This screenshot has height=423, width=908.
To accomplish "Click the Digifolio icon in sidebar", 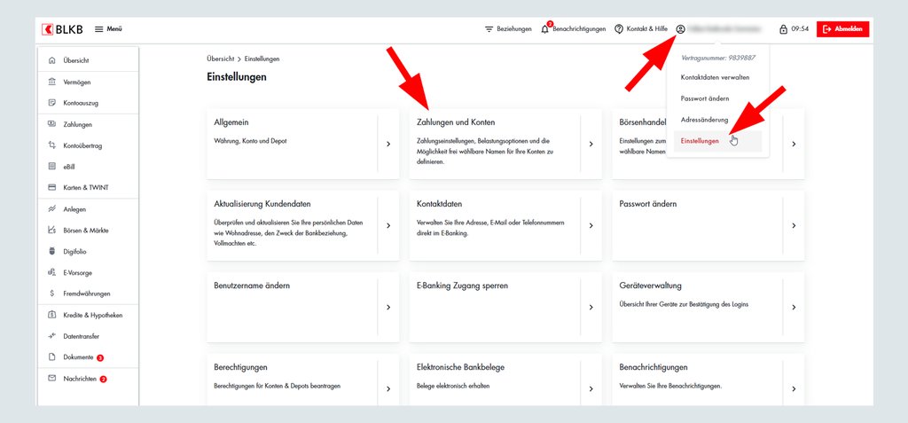I will coord(51,252).
